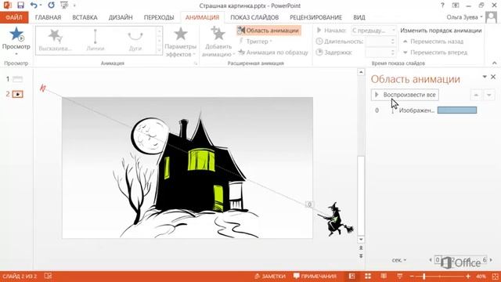Toggle ЗАМЕТКИ notes in status bar

(270, 277)
